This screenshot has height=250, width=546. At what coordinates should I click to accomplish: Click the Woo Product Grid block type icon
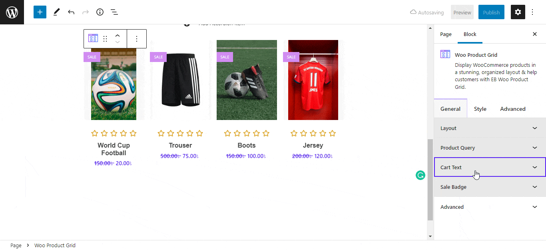pos(93,38)
